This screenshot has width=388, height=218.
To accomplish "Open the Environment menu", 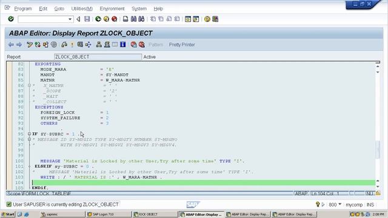I will [x=112, y=8].
